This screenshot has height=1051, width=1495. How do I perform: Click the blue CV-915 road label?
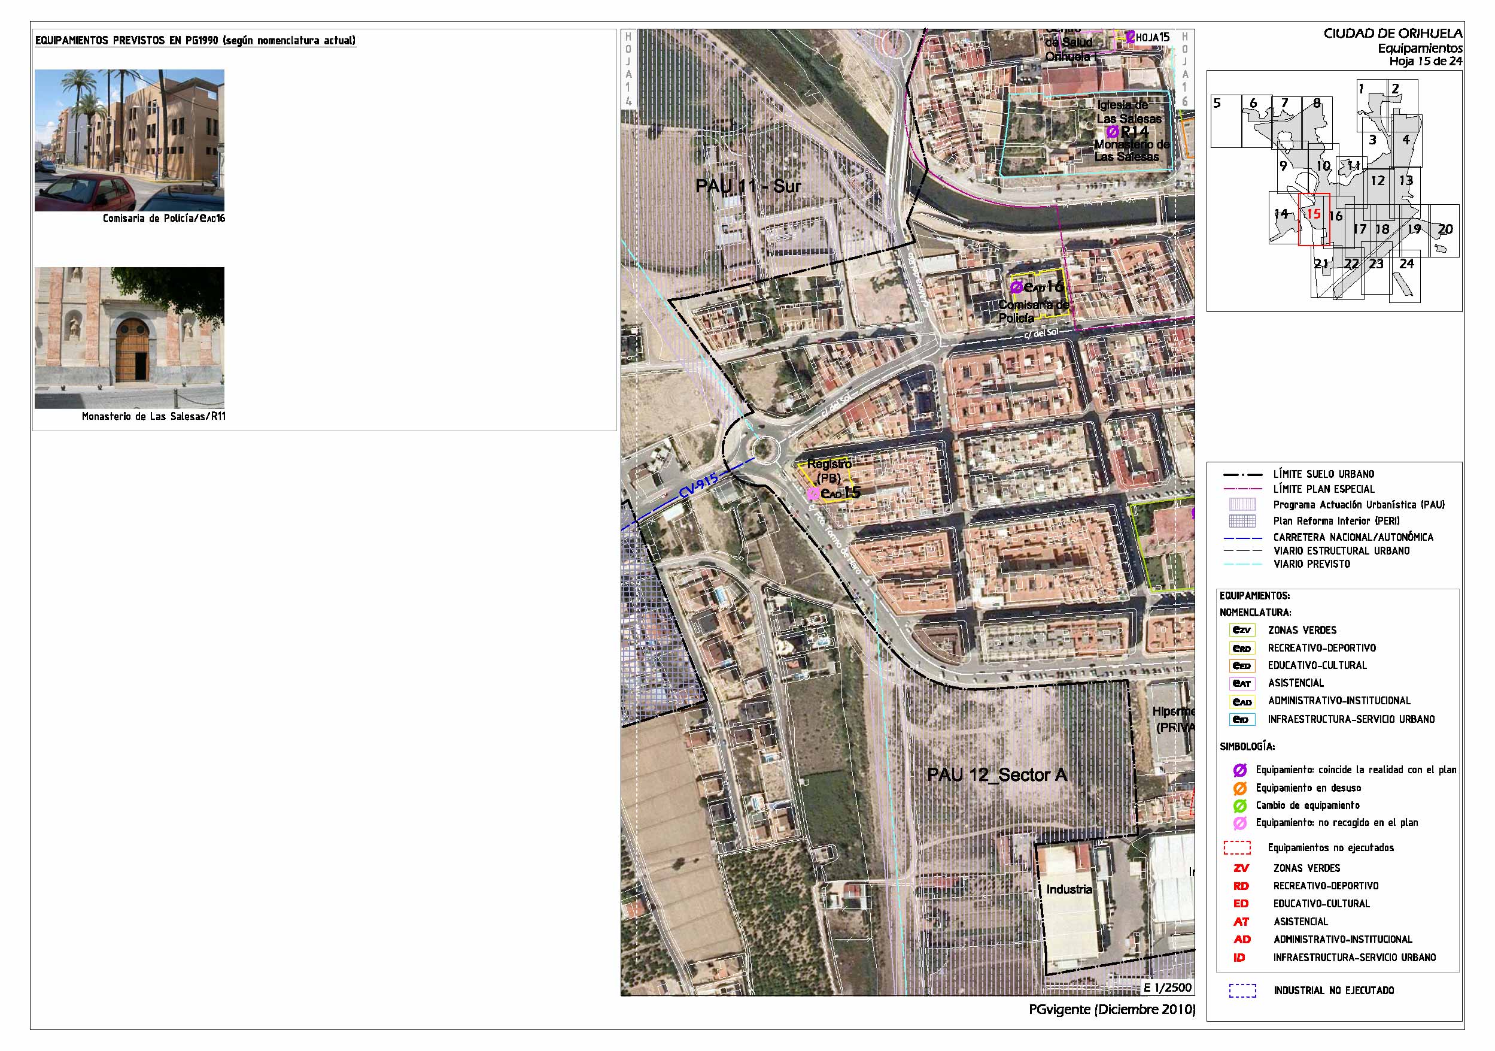pyautogui.click(x=698, y=487)
